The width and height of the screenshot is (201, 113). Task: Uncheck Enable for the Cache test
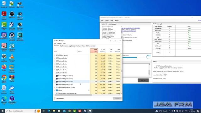(169, 33)
